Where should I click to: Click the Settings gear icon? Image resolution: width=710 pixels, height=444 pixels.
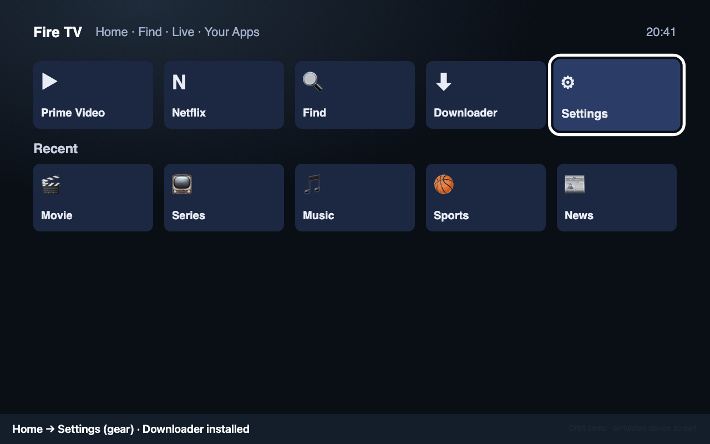point(567,83)
